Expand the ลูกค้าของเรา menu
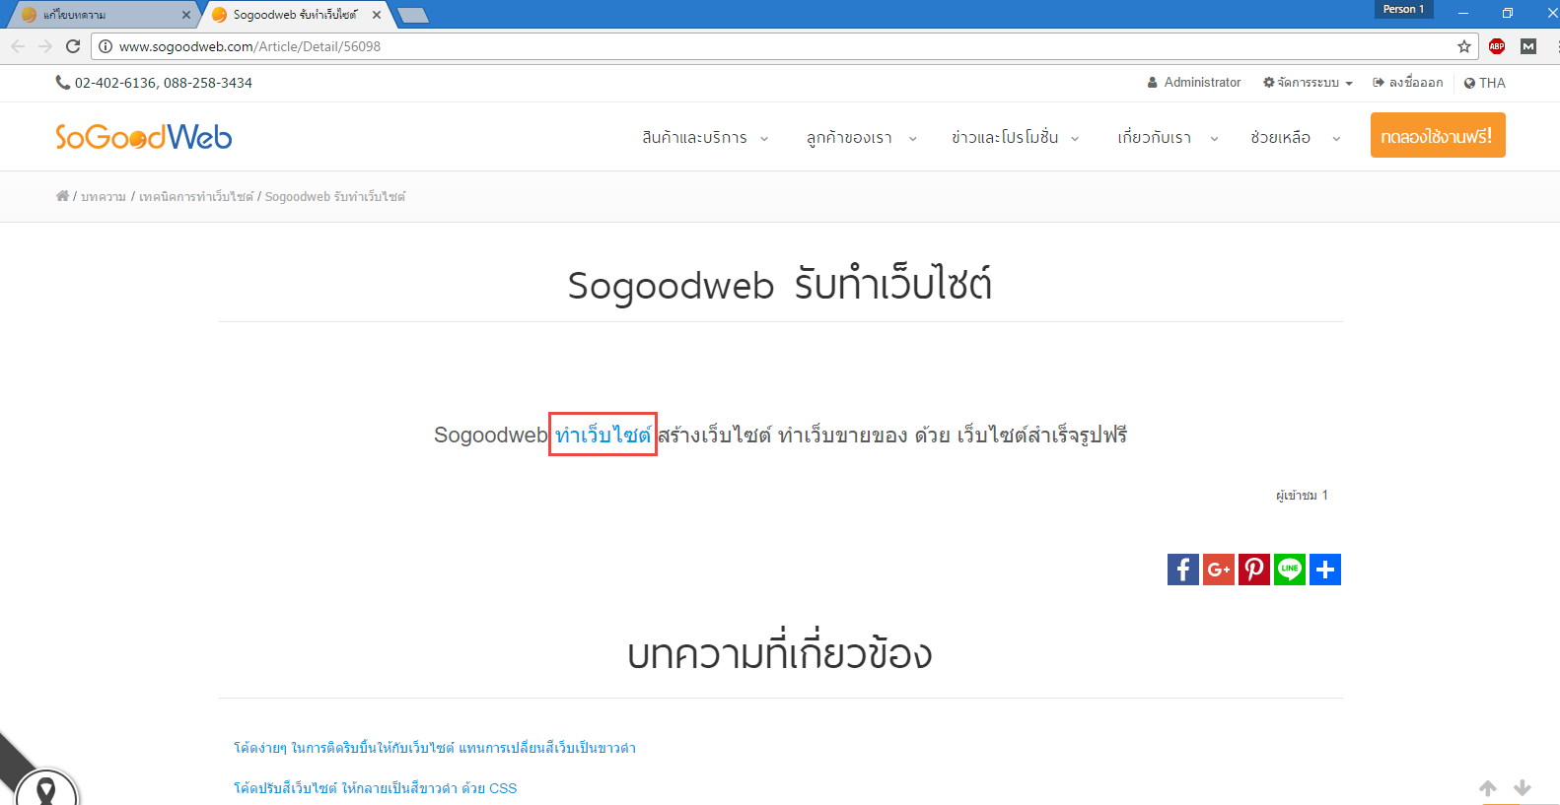 pos(862,138)
